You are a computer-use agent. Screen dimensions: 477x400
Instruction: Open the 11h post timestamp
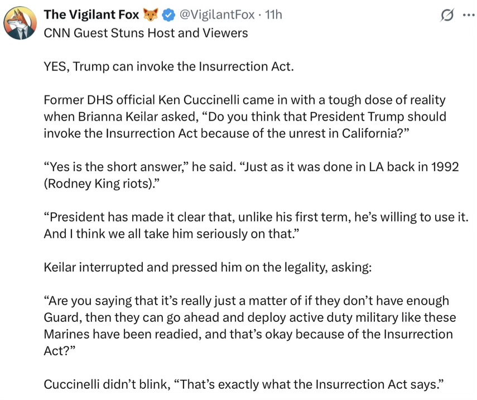coord(273,15)
